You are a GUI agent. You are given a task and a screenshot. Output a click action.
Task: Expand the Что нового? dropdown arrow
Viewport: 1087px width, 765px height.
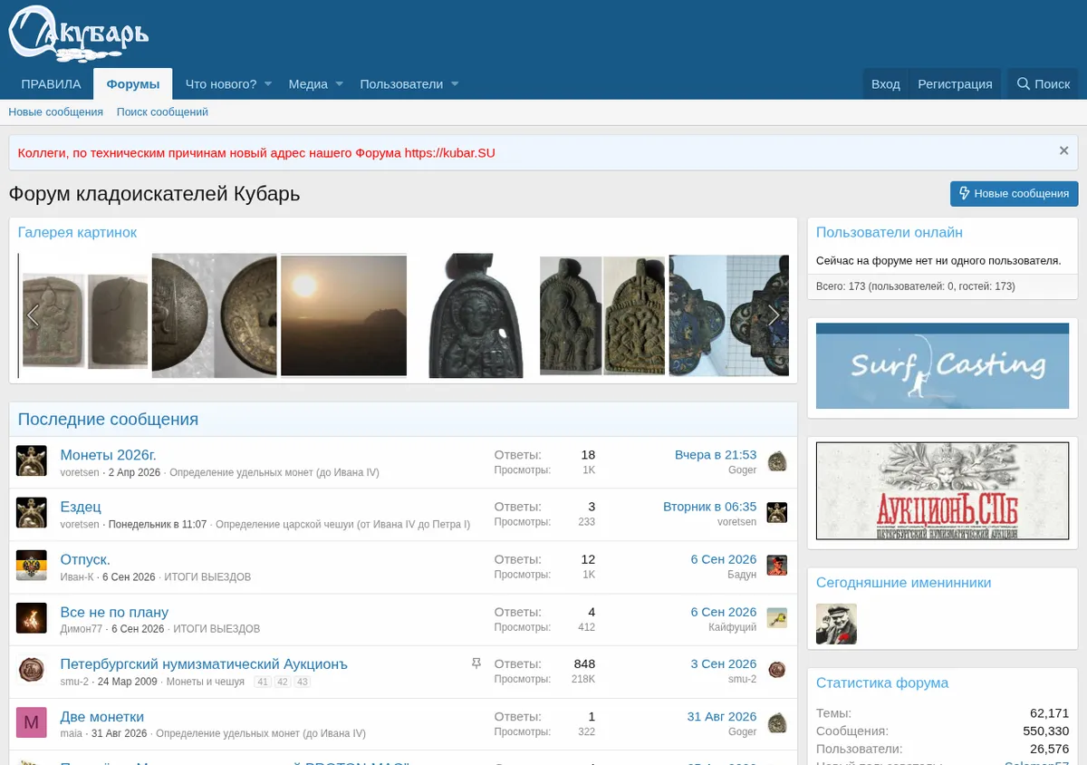click(268, 83)
